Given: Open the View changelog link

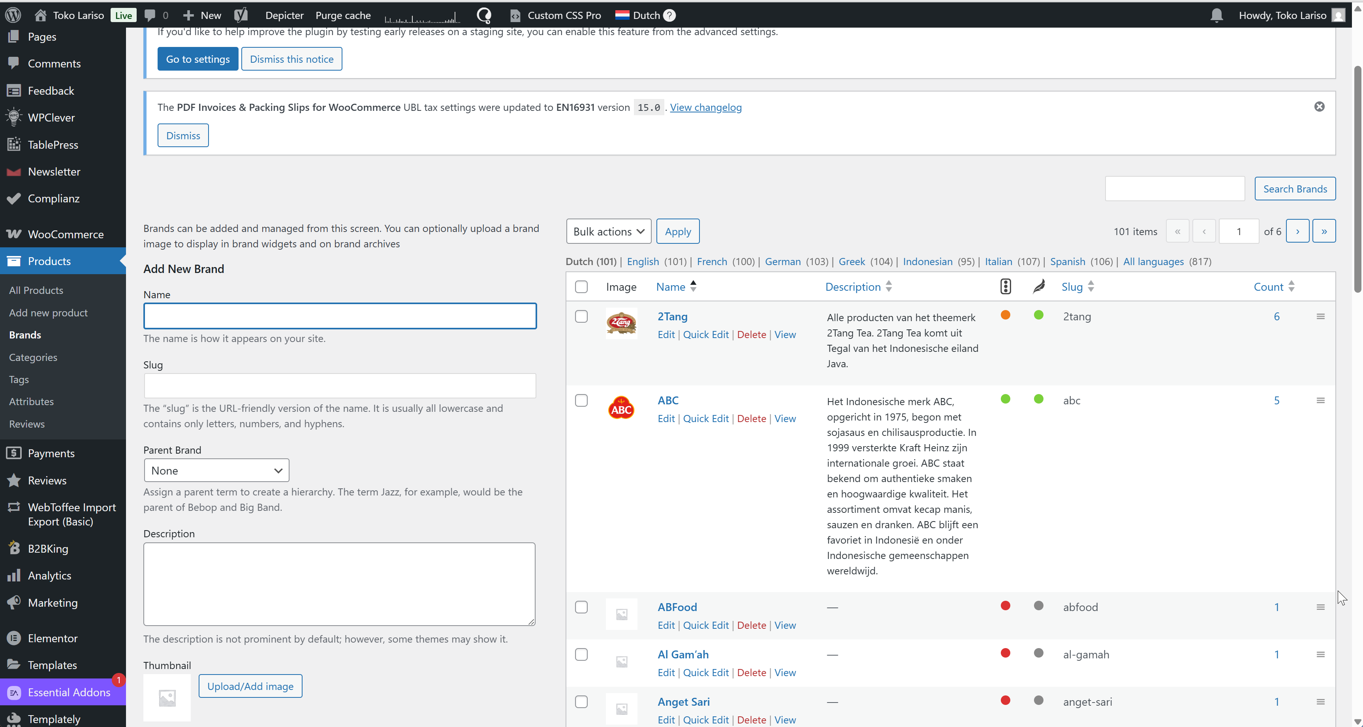Looking at the screenshot, I should [x=705, y=107].
